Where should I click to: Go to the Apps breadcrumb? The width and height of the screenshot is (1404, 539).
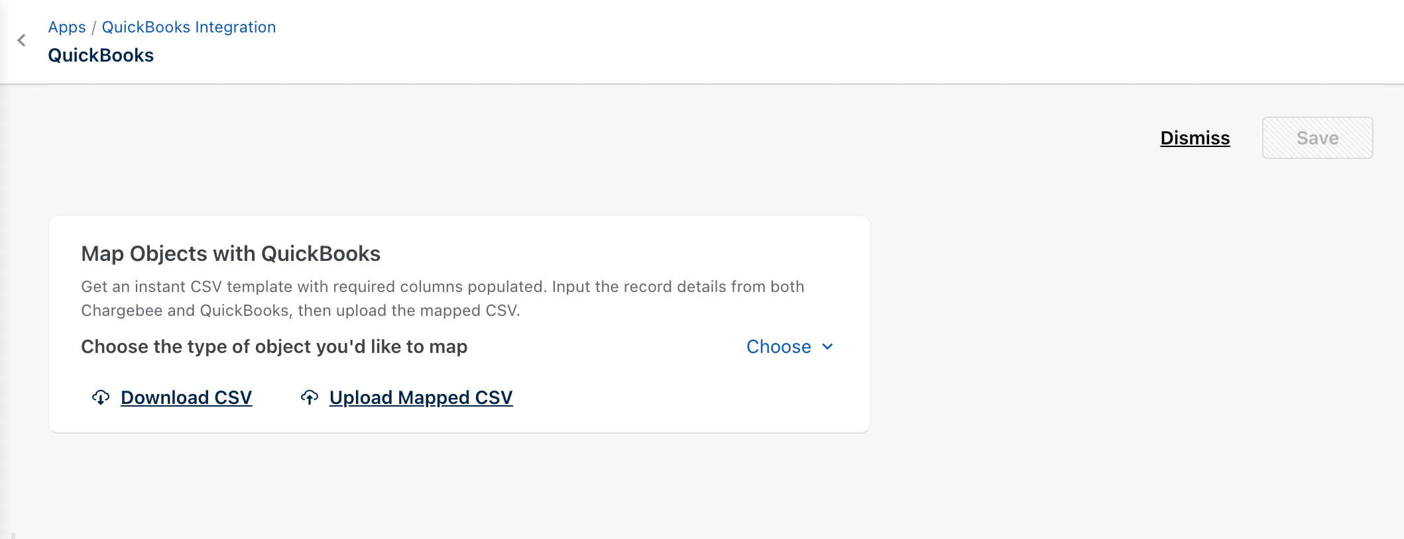click(67, 27)
